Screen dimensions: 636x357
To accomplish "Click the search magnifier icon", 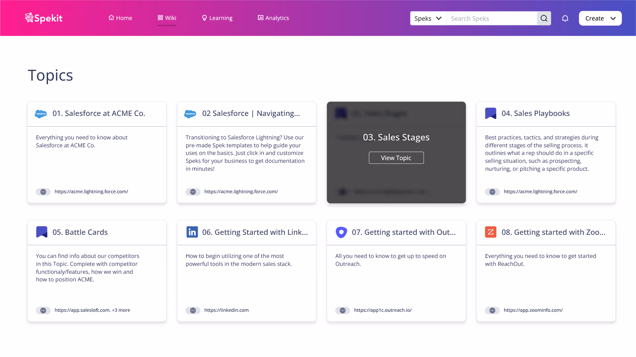I will coord(544,18).
